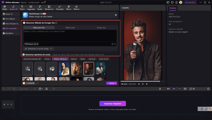This screenshot has height=120, width=212.
Task: Open Resultado in the sidebar
Action: (11, 33)
